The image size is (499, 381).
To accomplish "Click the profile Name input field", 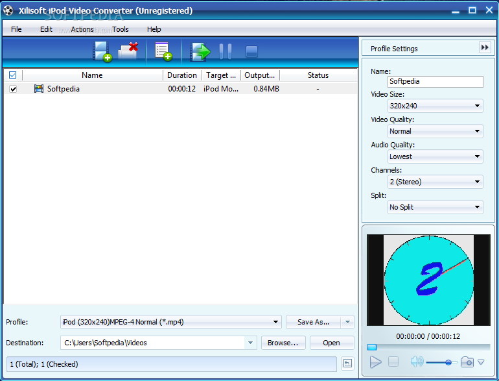I will 435,82.
